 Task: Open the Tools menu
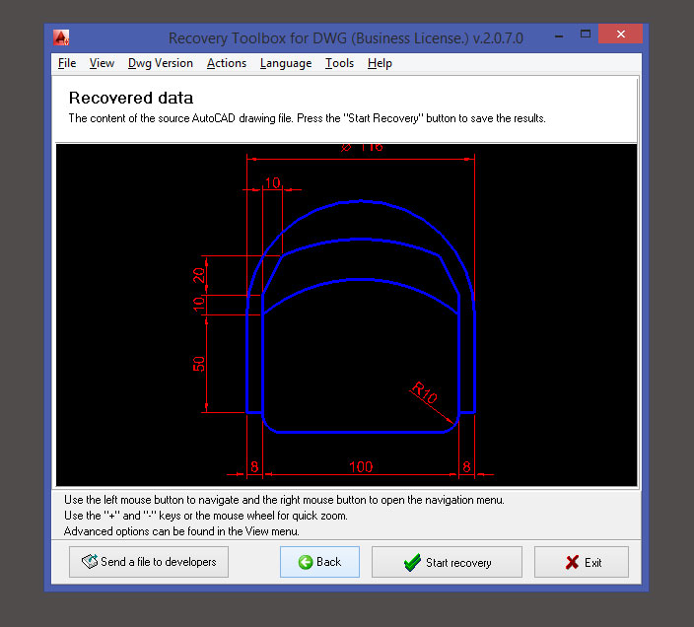[339, 63]
